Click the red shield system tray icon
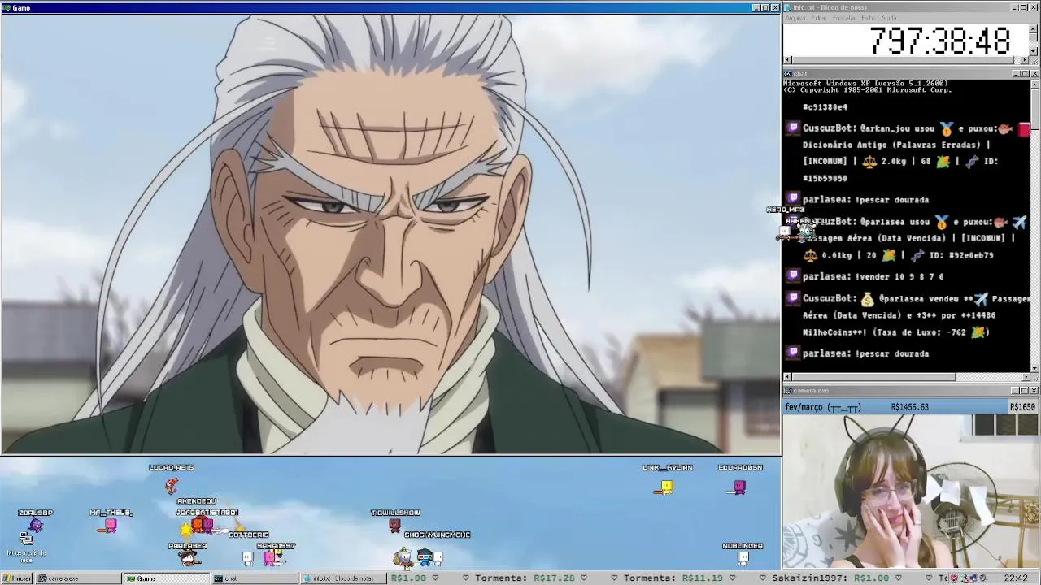This screenshot has height=585, width=1041. [954, 578]
